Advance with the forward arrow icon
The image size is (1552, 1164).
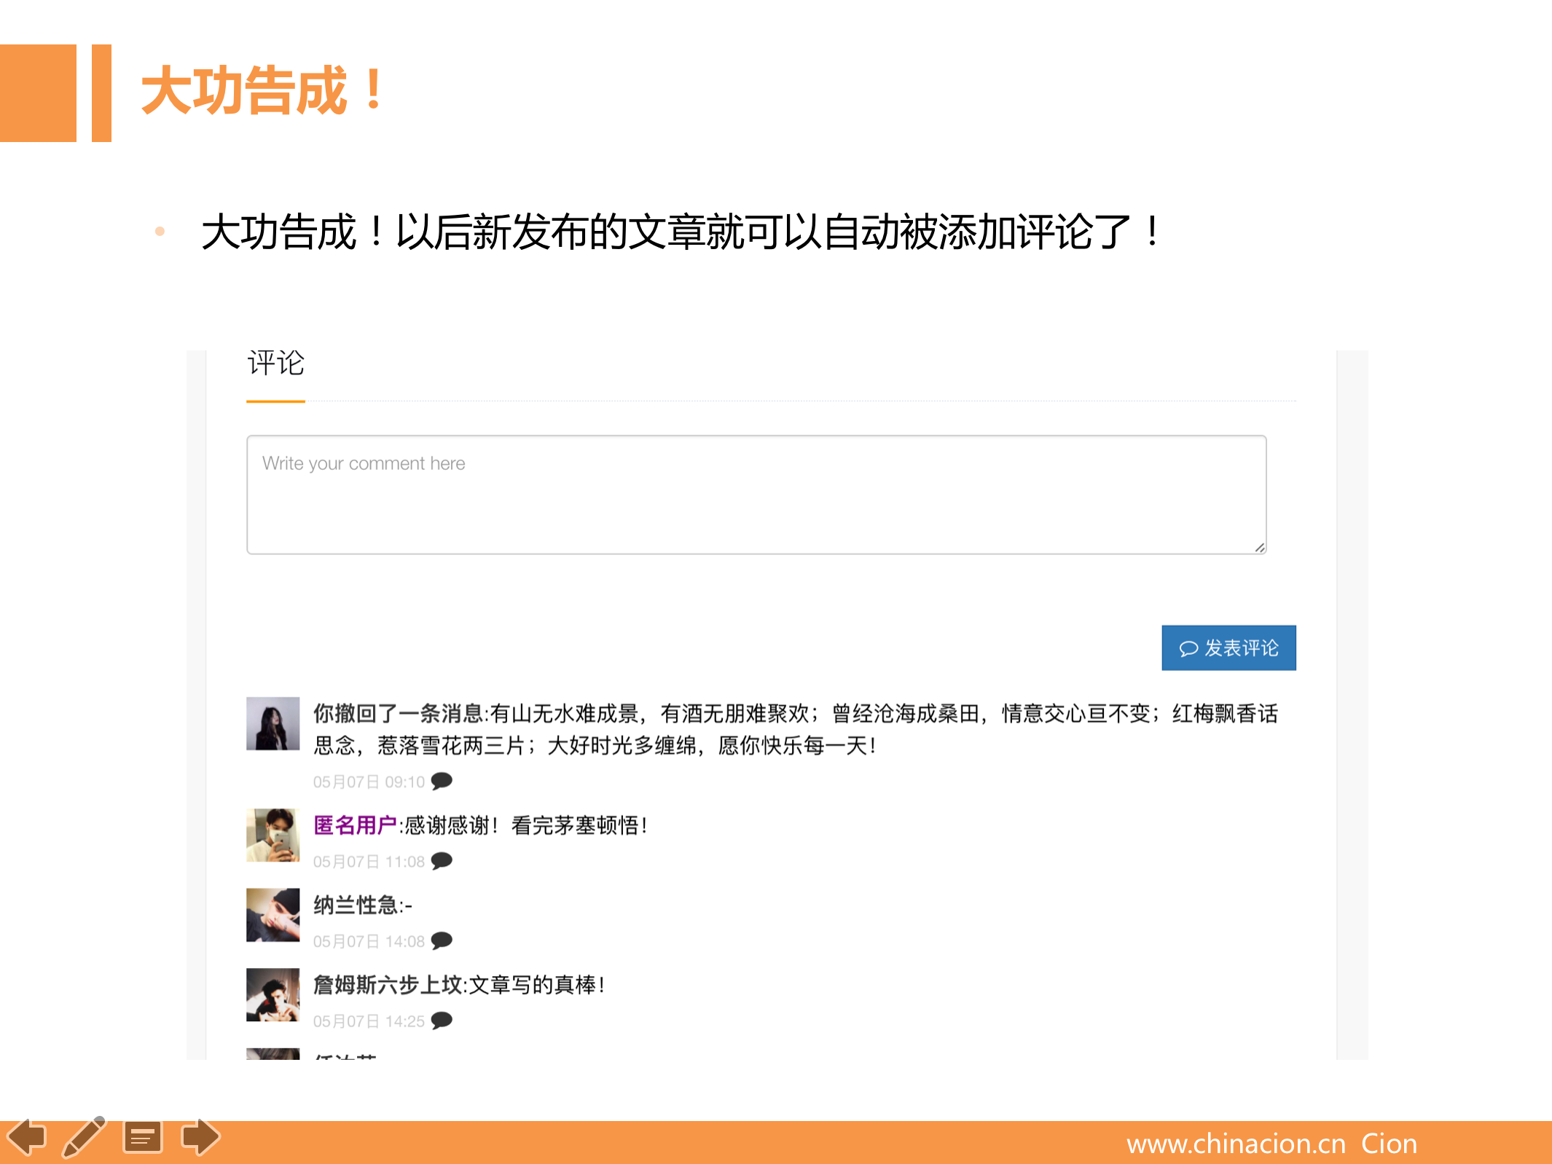tap(200, 1137)
